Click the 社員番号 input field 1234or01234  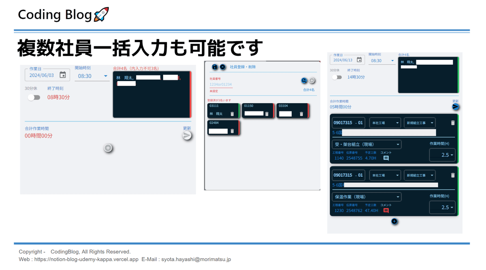tap(221, 84)
